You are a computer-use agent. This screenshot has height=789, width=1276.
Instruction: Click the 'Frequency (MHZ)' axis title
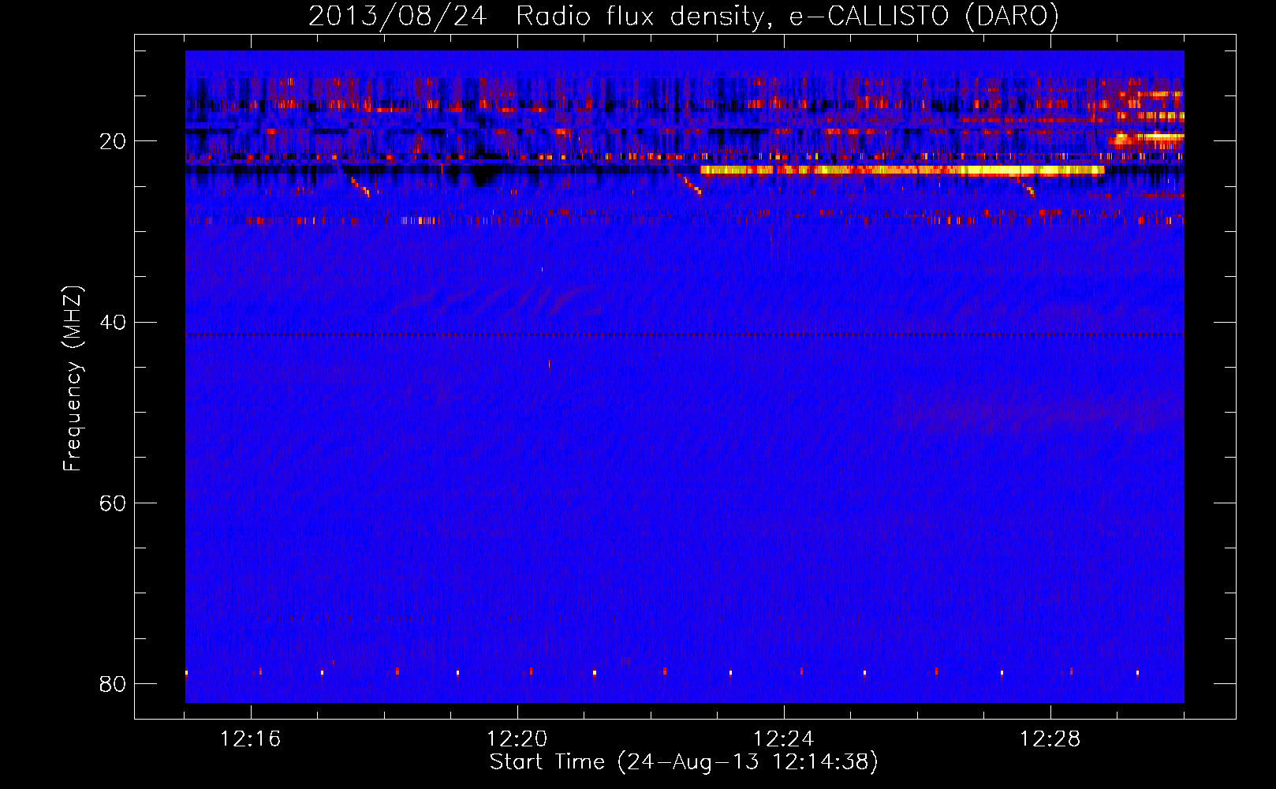coord(72,378)
